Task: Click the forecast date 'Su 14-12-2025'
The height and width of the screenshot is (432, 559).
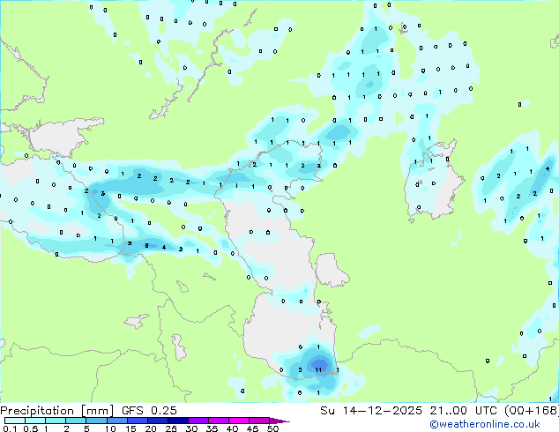Action: (371, 411)
